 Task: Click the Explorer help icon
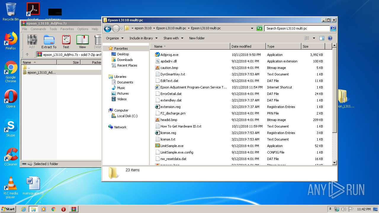[x=330, y=38]
